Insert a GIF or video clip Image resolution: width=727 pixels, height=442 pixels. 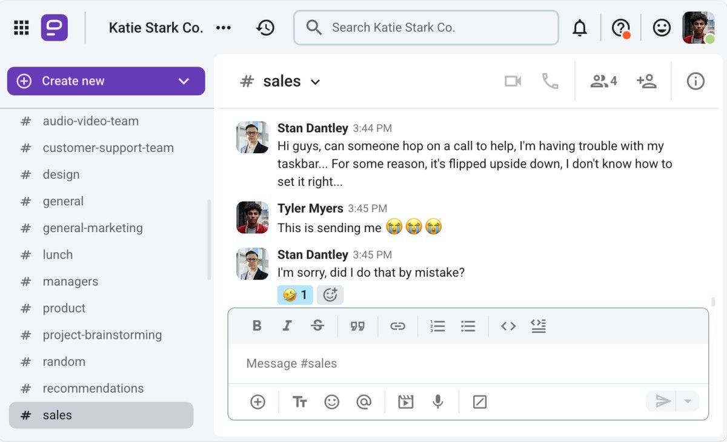(x=405, y=401)
